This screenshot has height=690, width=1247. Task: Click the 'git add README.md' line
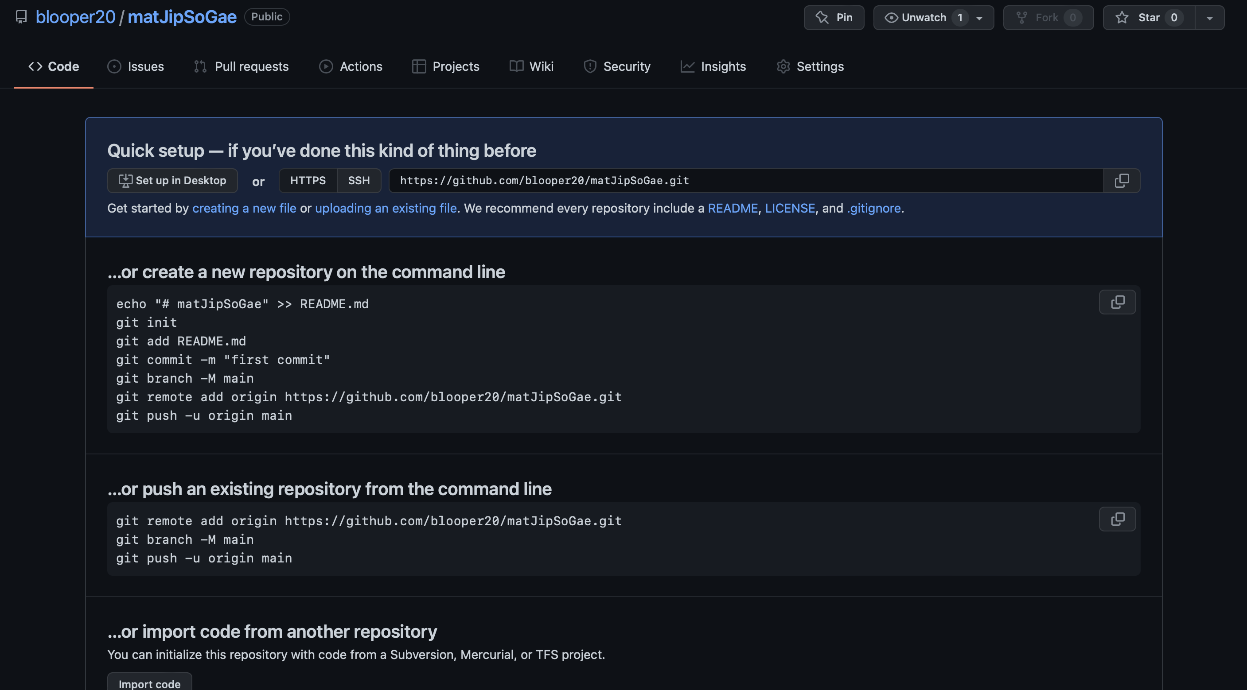tap(180, 341)
